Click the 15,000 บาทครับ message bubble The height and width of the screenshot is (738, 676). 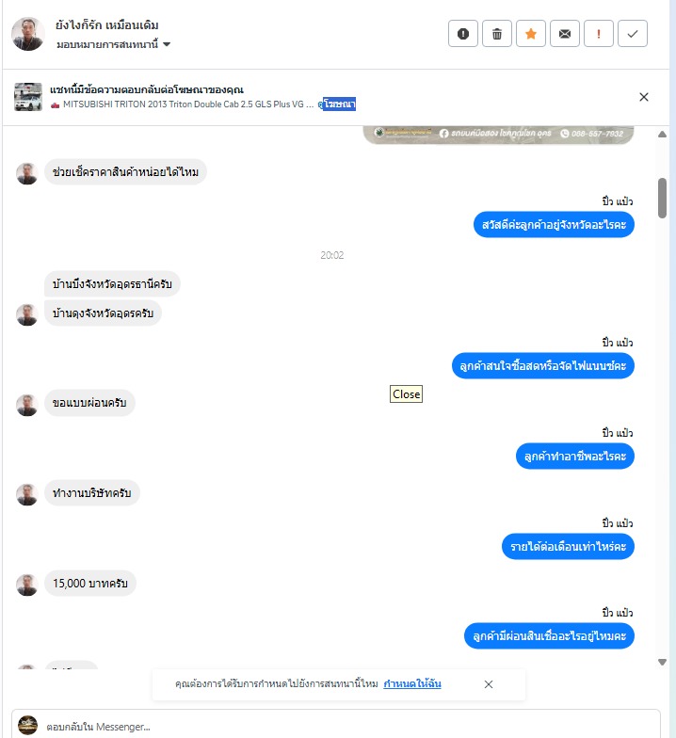[90, 584]
